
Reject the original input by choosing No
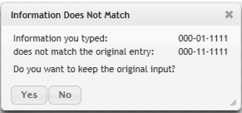tap(65, 95)
